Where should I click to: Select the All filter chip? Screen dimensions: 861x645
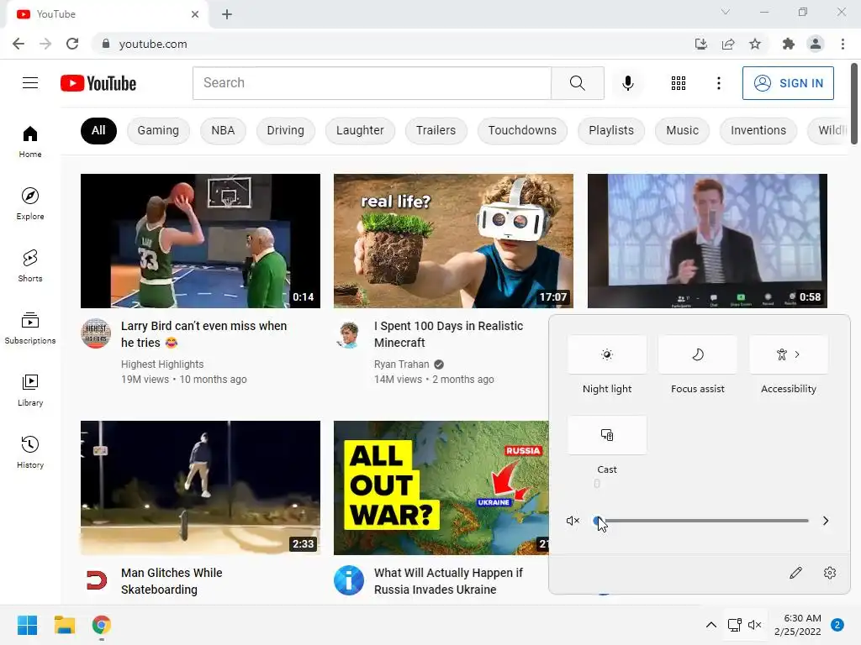tap(98, 130)
